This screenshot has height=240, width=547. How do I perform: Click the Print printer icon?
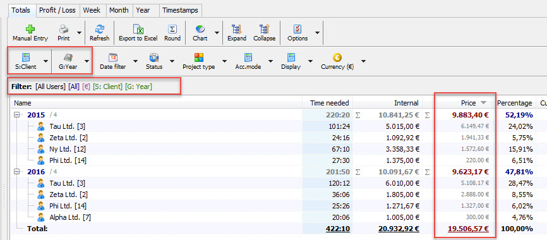[64, 29]
